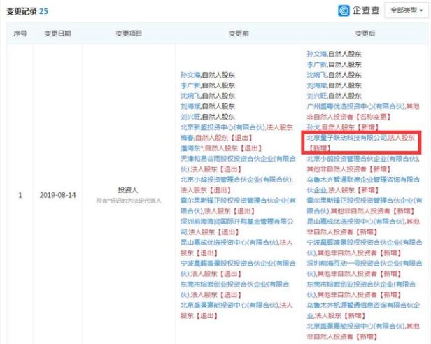Select the date 2019-08-14 cell

[57, 195]
